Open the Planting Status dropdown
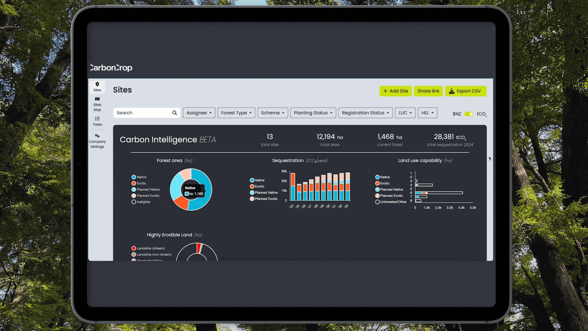The image size is (588, 331). click(x=313, y=113)
